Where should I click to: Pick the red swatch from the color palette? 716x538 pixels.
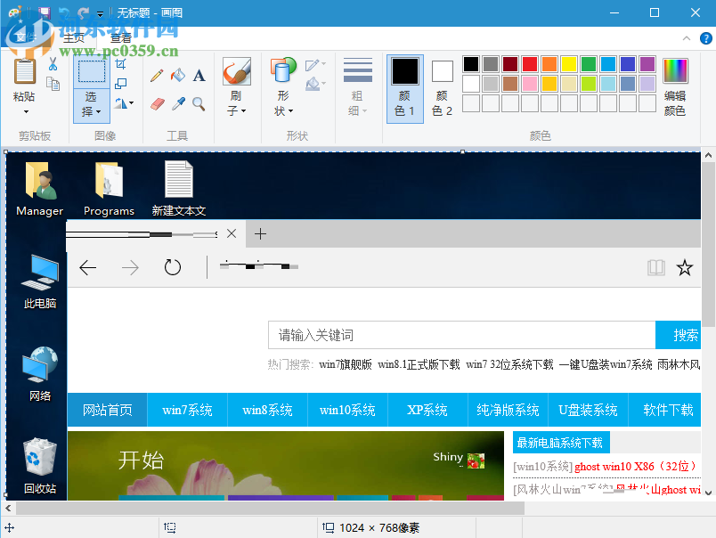[x=531, y=64]
